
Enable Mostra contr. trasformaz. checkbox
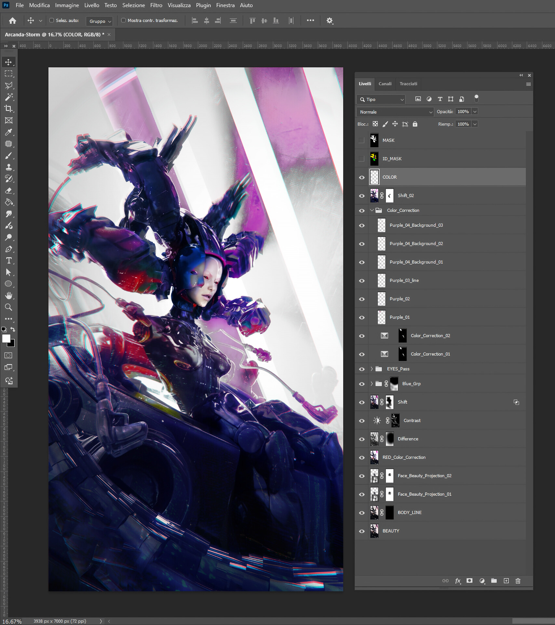(123, 20)
